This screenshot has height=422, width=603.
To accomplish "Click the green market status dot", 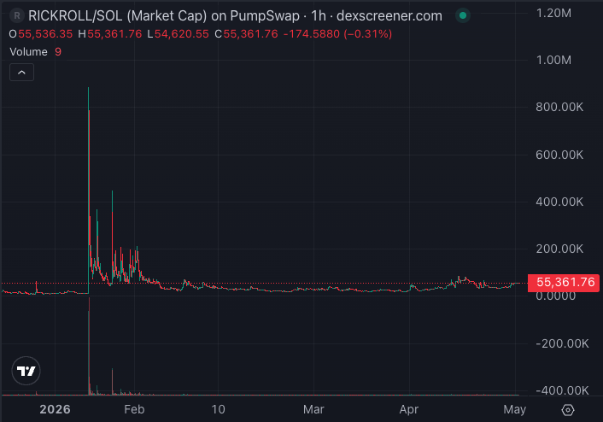I will point(463,15).
